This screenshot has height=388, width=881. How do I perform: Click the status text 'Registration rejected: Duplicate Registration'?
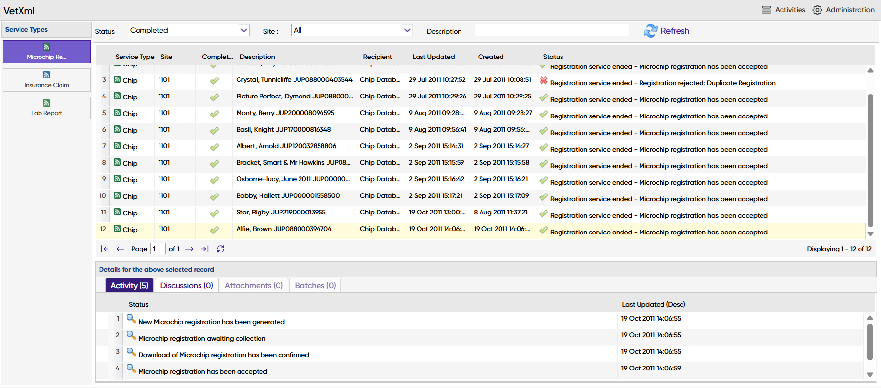707,83
